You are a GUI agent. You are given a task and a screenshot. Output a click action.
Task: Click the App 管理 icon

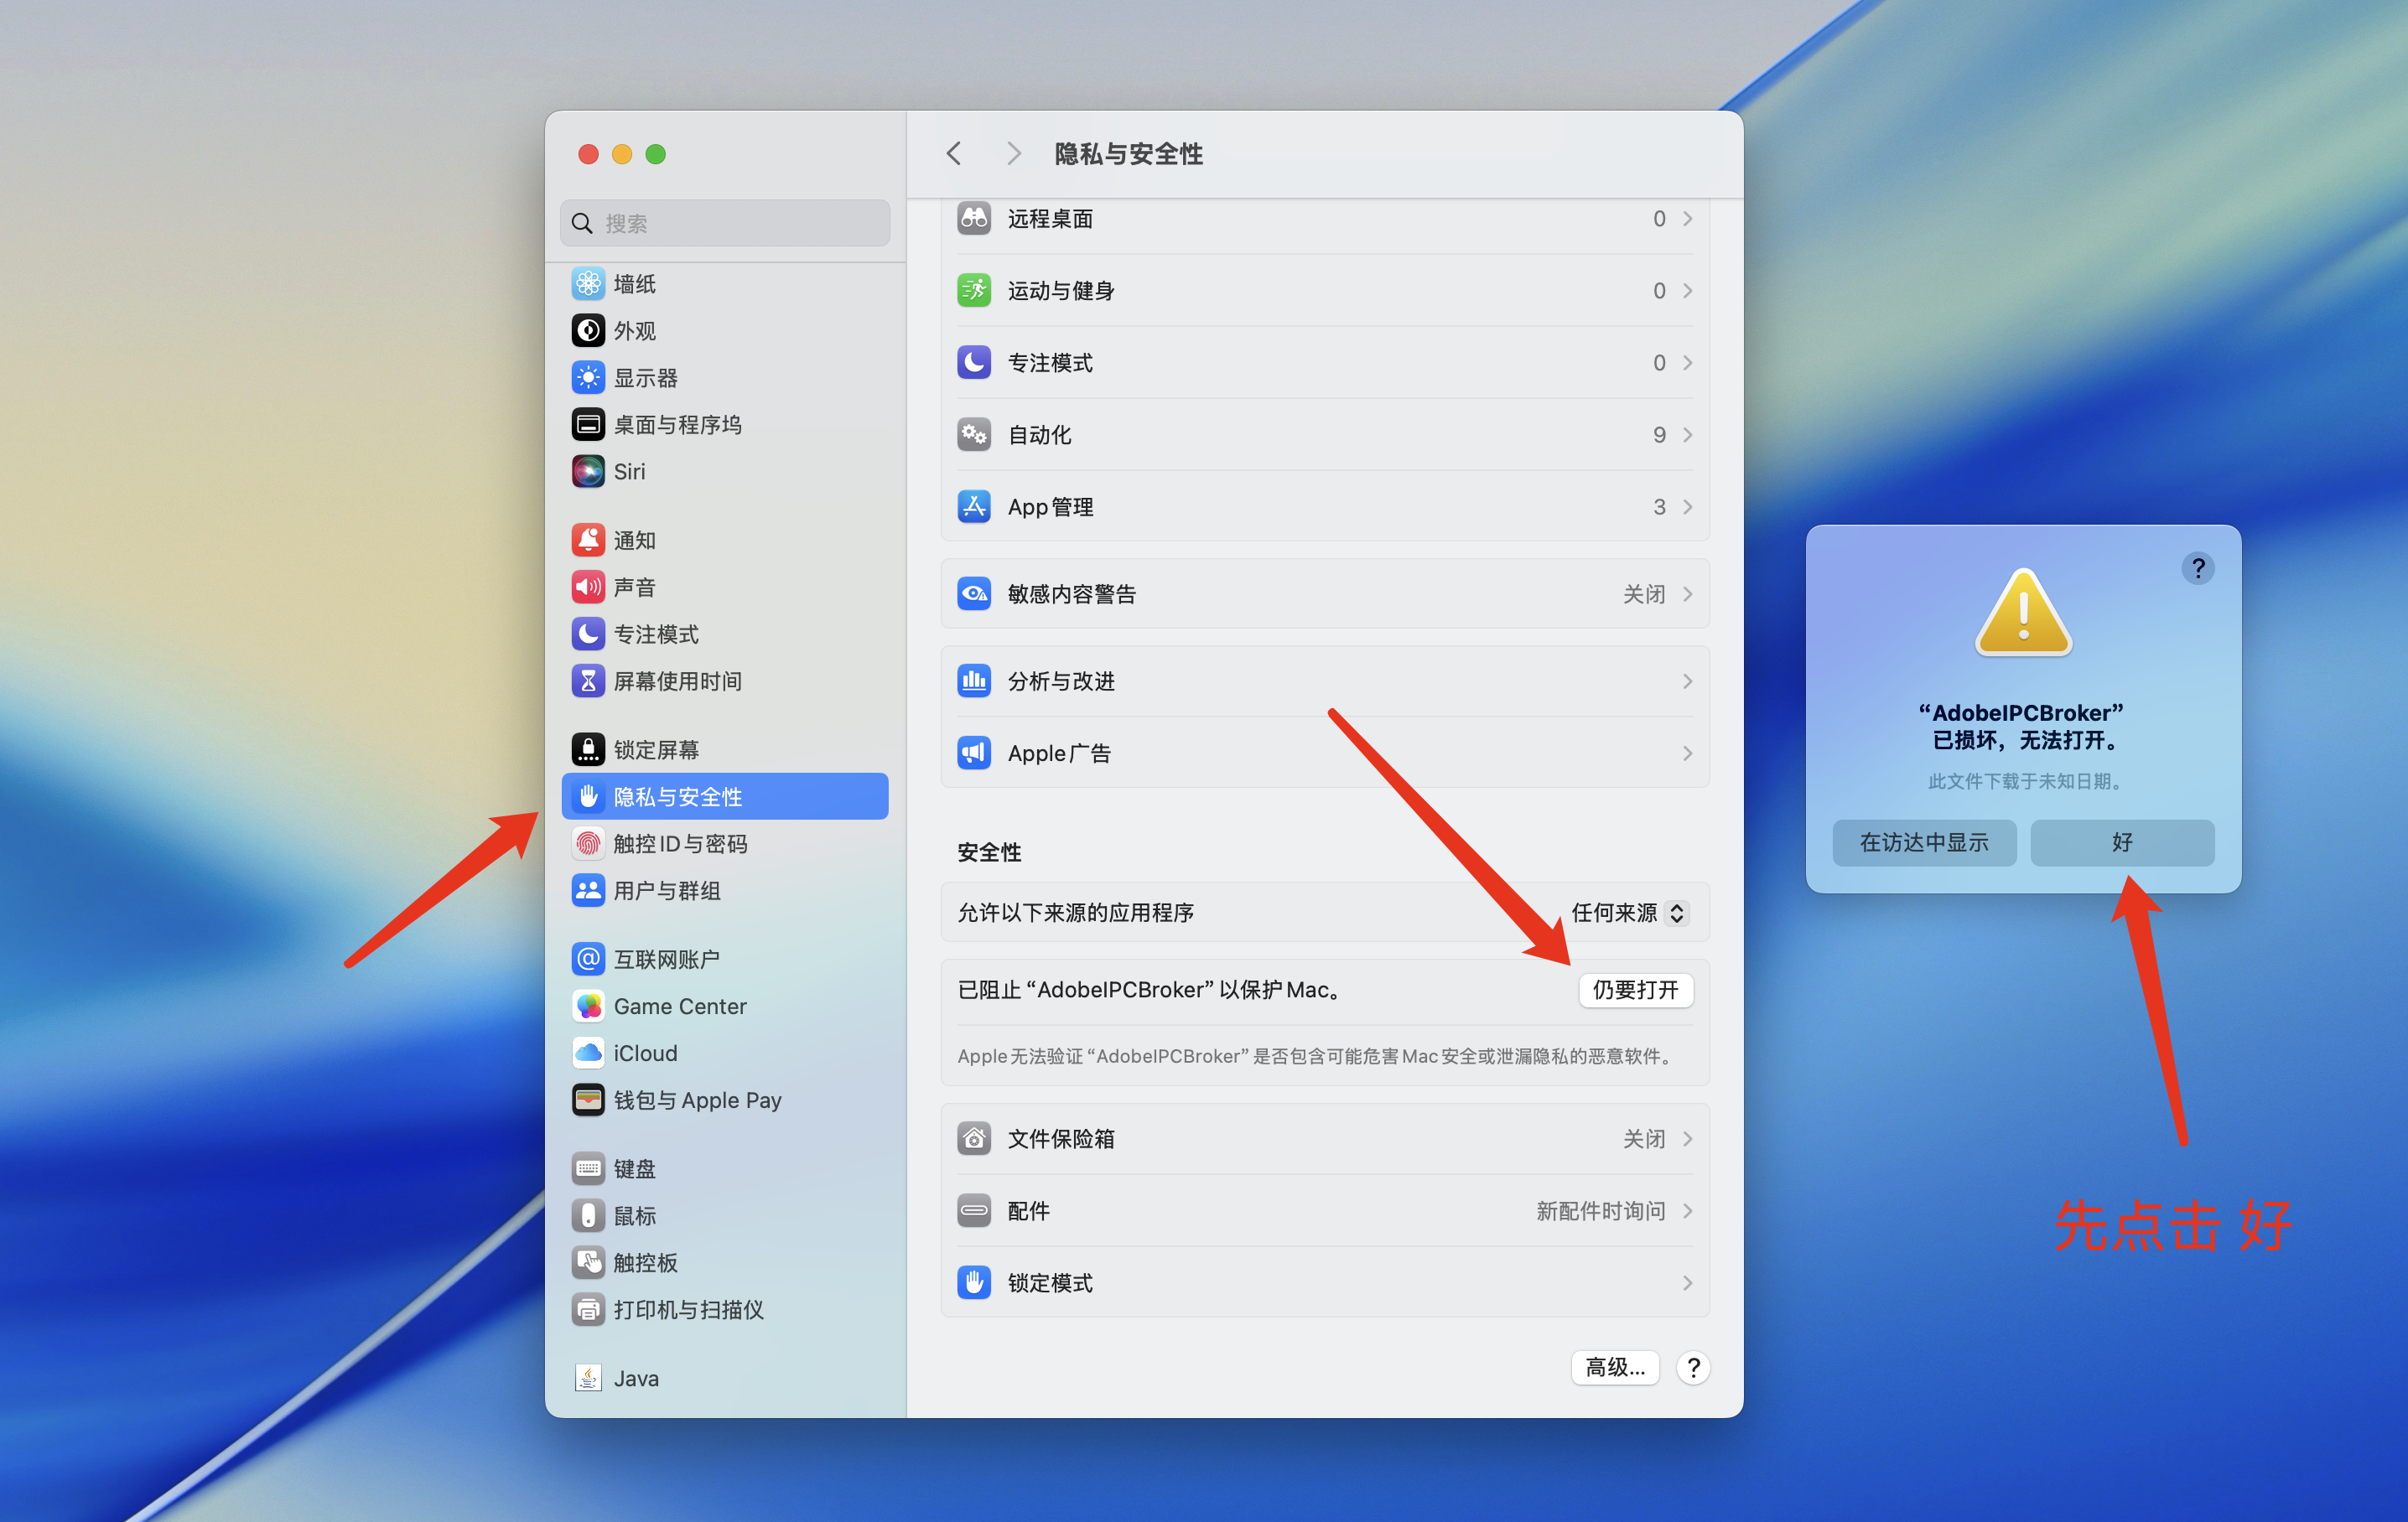(974, 507)
